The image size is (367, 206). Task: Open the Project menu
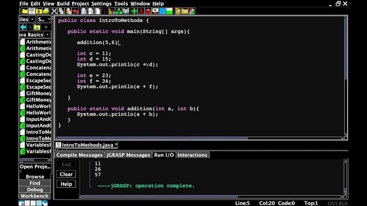coord(80,3)
